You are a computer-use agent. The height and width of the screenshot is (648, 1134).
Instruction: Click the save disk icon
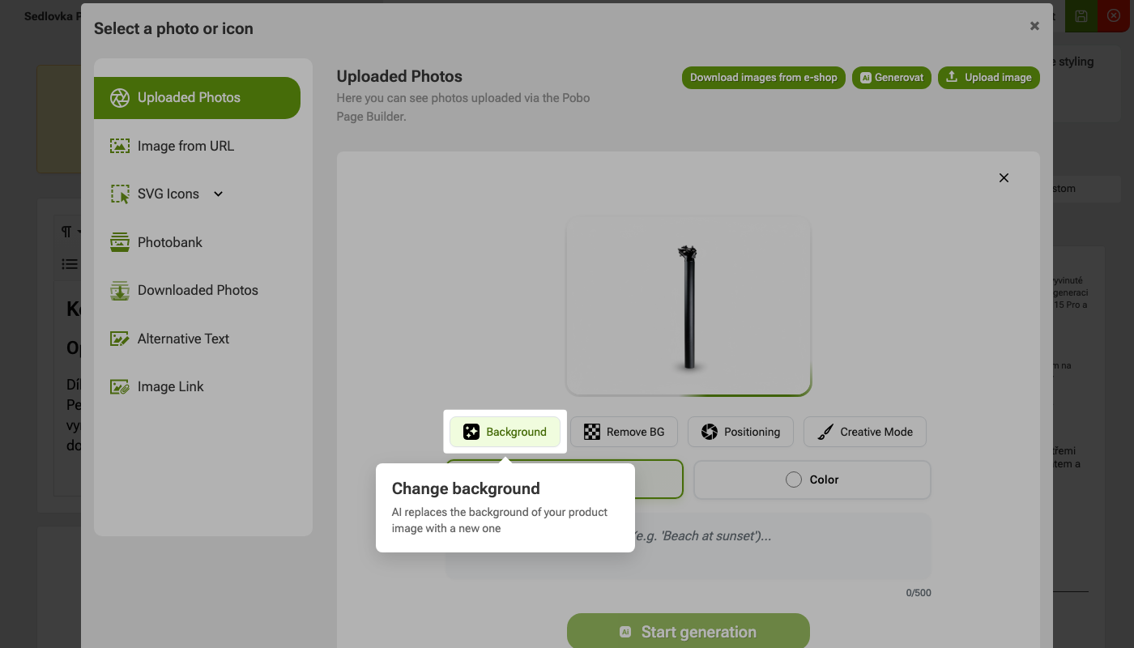pyautogui.click(x=1081, y=16)
